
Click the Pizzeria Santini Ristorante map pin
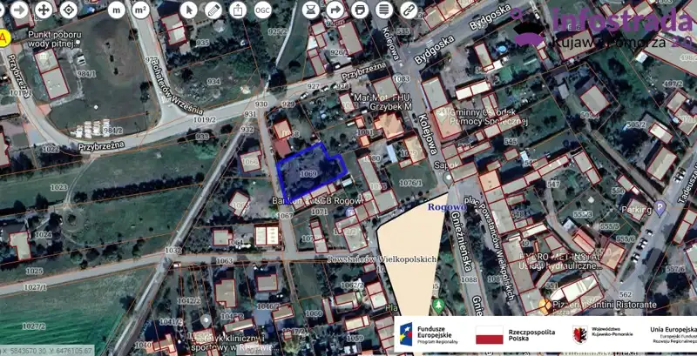point(545,306)
